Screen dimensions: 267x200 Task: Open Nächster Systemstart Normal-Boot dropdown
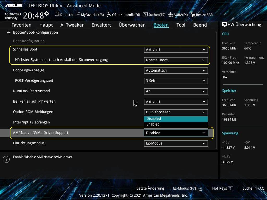pyautogui.click(x=176, y=60)
